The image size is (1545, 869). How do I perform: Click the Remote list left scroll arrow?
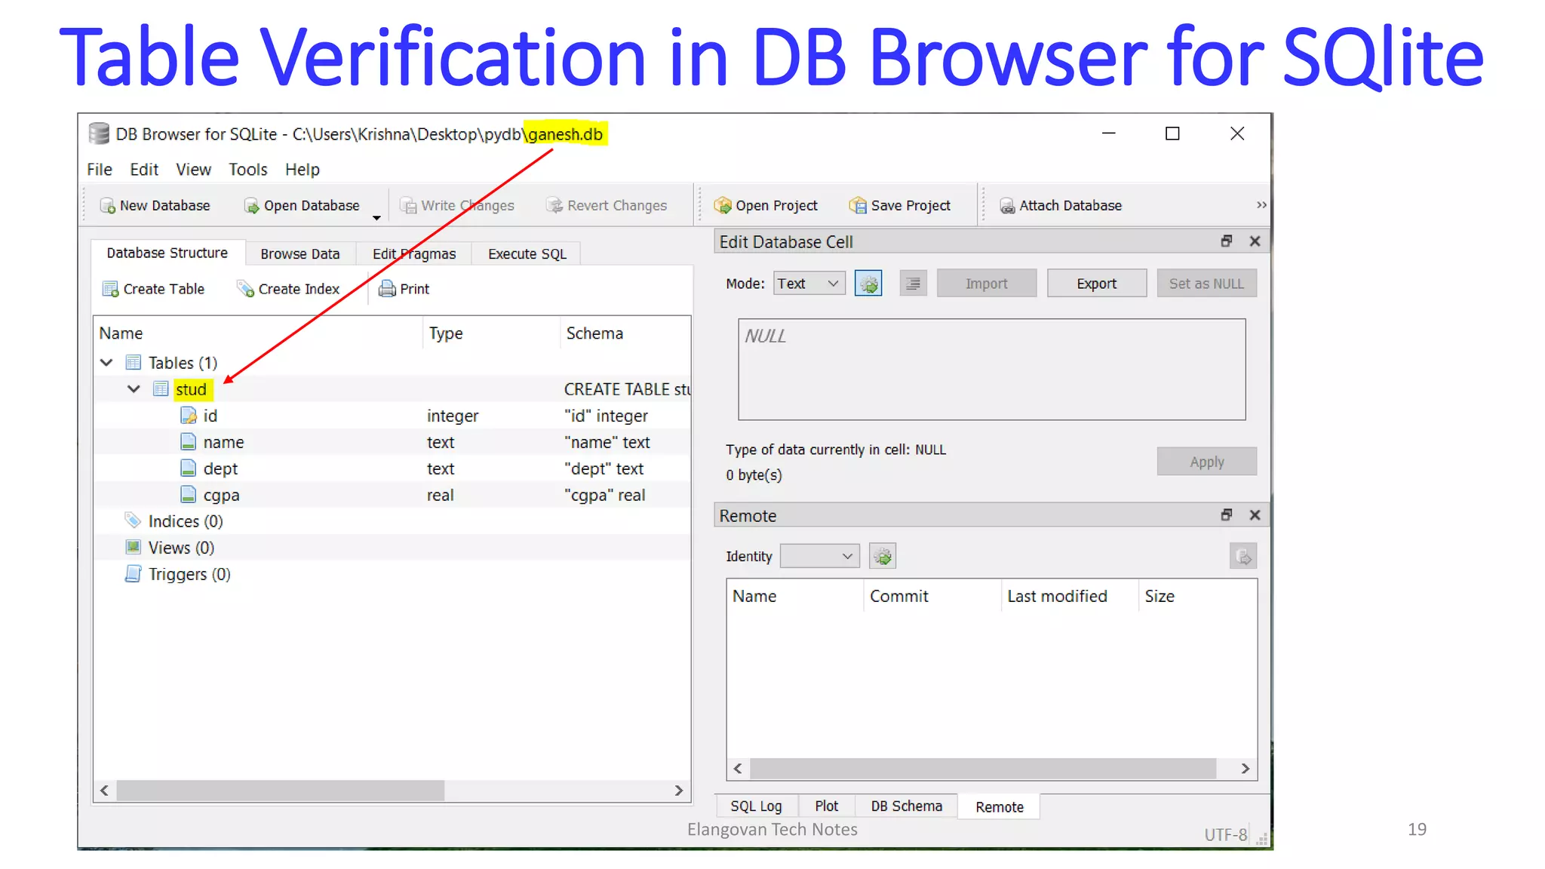[738, 769]
